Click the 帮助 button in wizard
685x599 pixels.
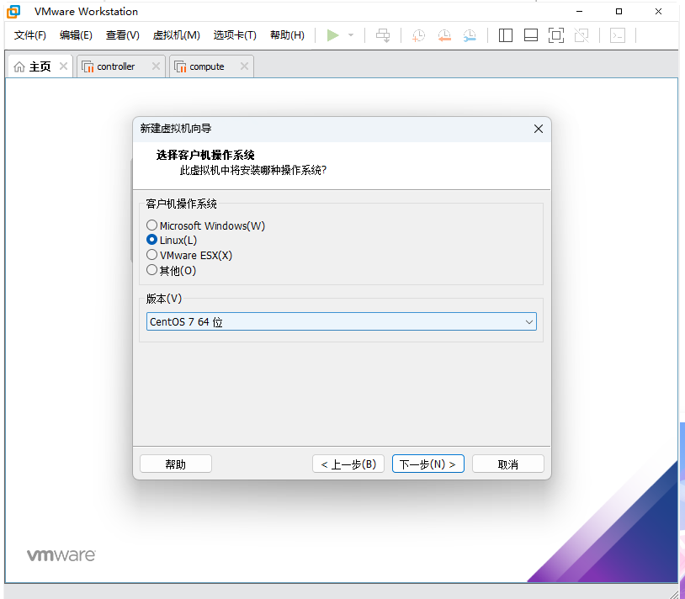176,464
